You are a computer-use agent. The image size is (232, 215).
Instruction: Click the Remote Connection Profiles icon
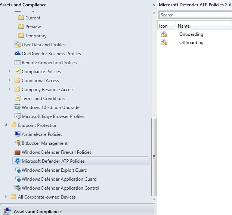pos(18,62)
